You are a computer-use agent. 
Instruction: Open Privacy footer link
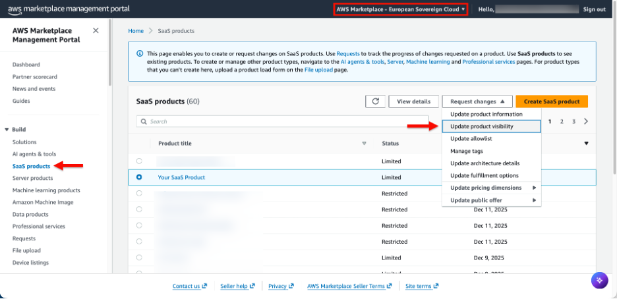281,286
